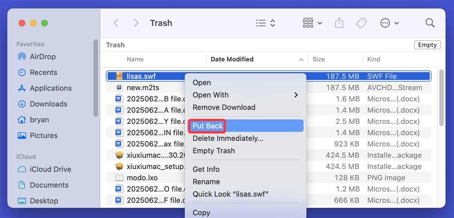The height and width of the screenshot is (218, 454).
Task: Click the yellow minimize window button
Action: pyautogui.click(x=33, y=23)
